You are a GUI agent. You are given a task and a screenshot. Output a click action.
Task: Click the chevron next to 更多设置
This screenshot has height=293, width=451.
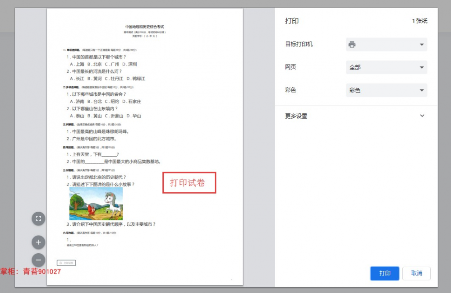point(422,116)
